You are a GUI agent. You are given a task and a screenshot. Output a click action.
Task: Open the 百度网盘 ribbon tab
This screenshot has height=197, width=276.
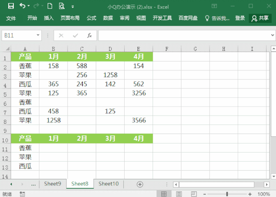[188, 18]
